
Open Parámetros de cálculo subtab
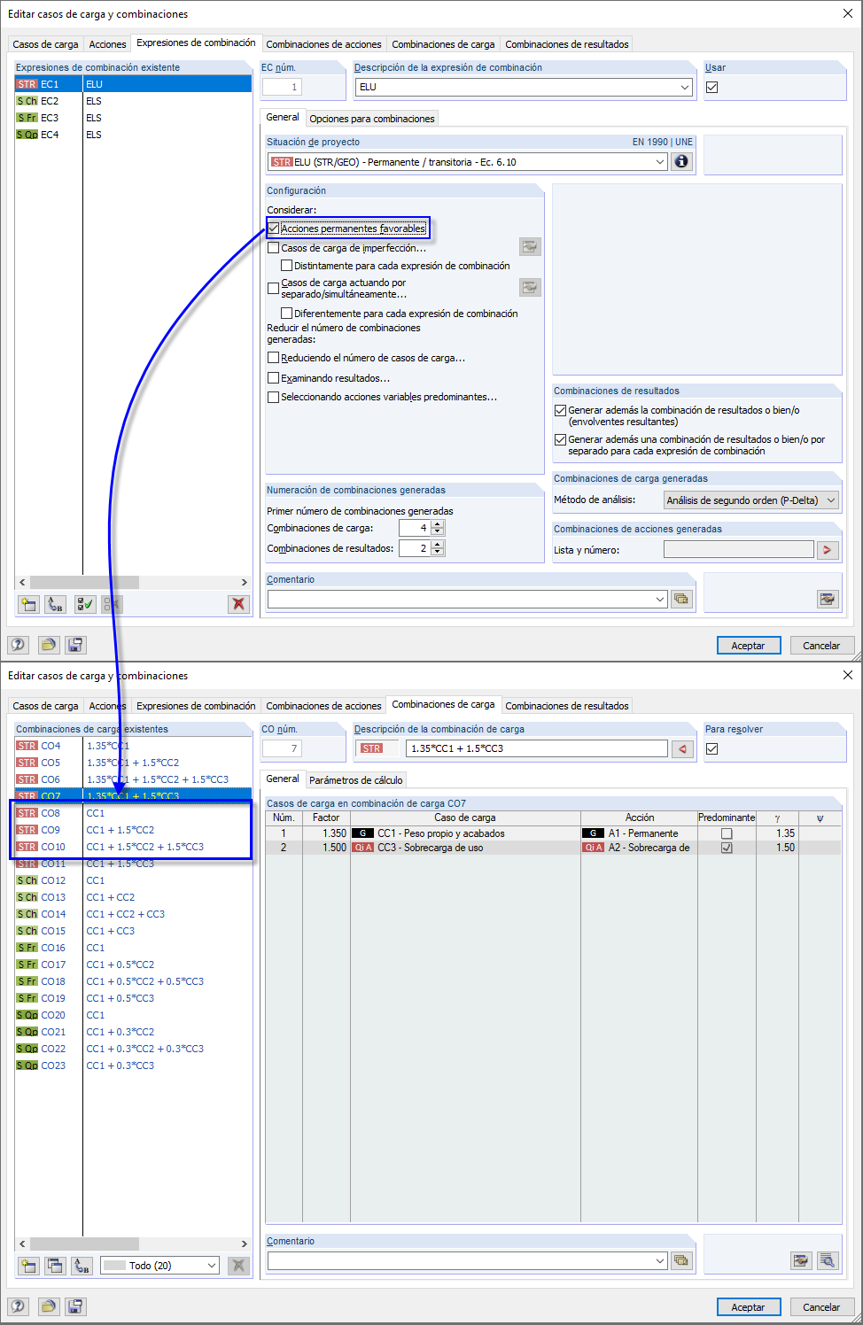click(355, 780)
